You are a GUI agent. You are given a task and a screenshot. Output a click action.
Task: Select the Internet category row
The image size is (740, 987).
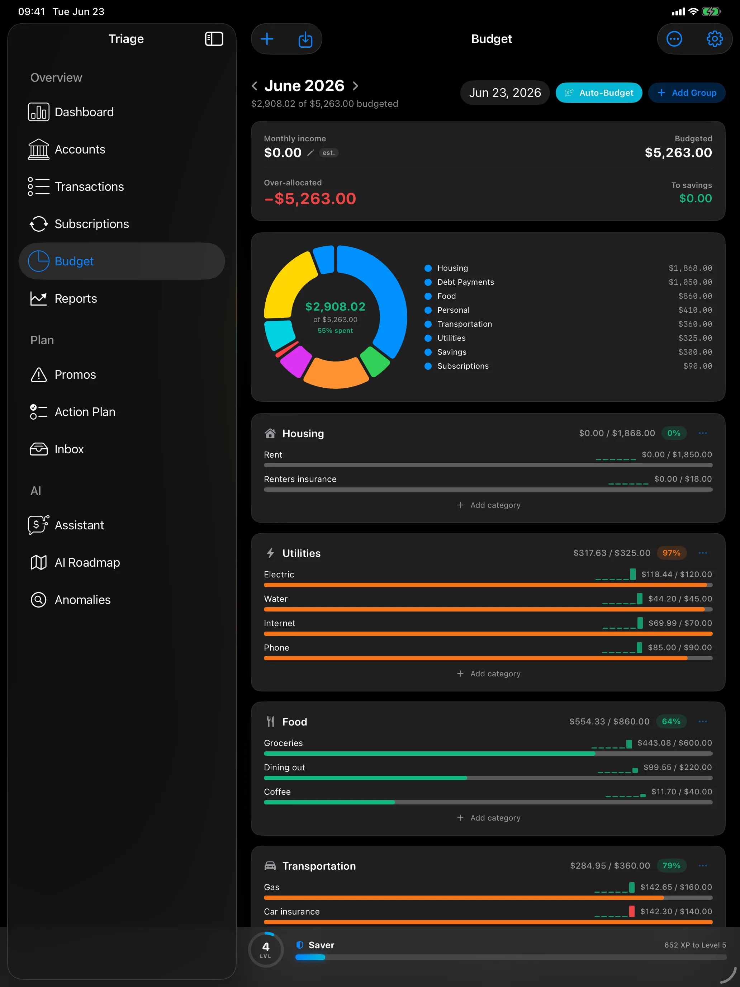click(x=488, y=627)
